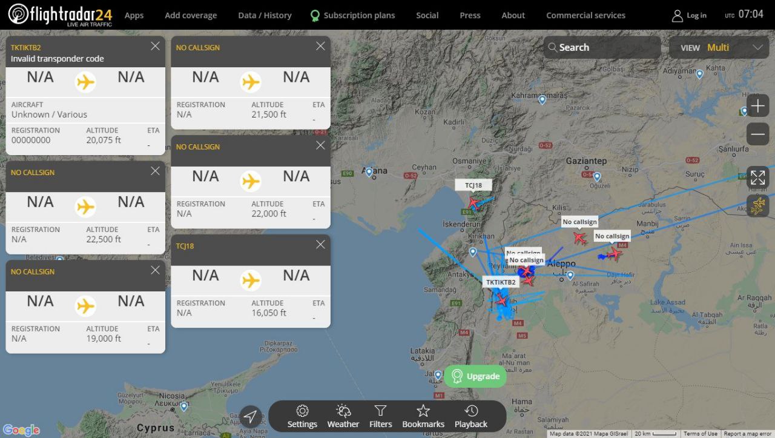
Task: Open Playback
Action: 471,417
